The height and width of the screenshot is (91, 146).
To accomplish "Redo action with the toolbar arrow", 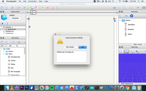I will point(24,8).
